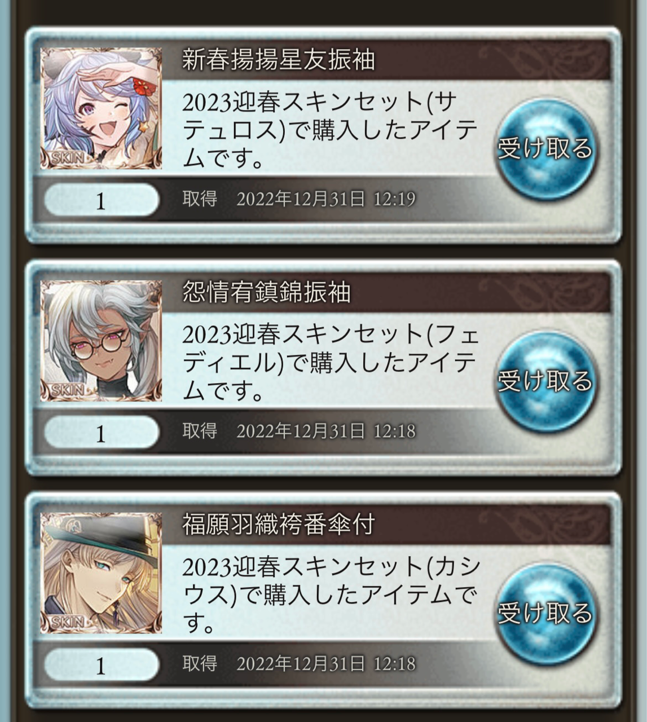Image resolution: width=647 pixels, height=722 pixels.
Task: Tap Fediel item's 取得 12:18 date line
Action: click(x=299, y=432)
